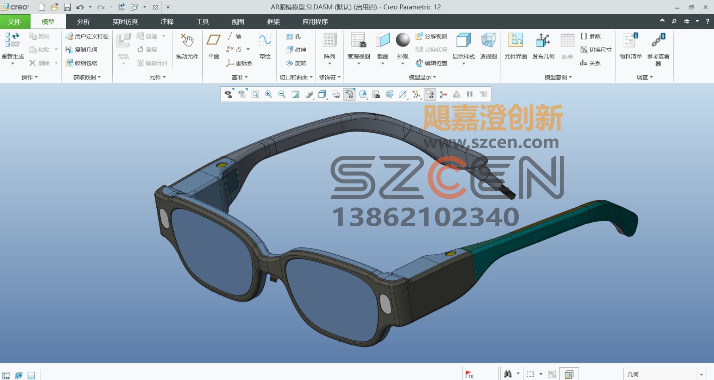The image size is (714, 380).
Task: Switch to the 分析 tab
Action: [83, 22]
